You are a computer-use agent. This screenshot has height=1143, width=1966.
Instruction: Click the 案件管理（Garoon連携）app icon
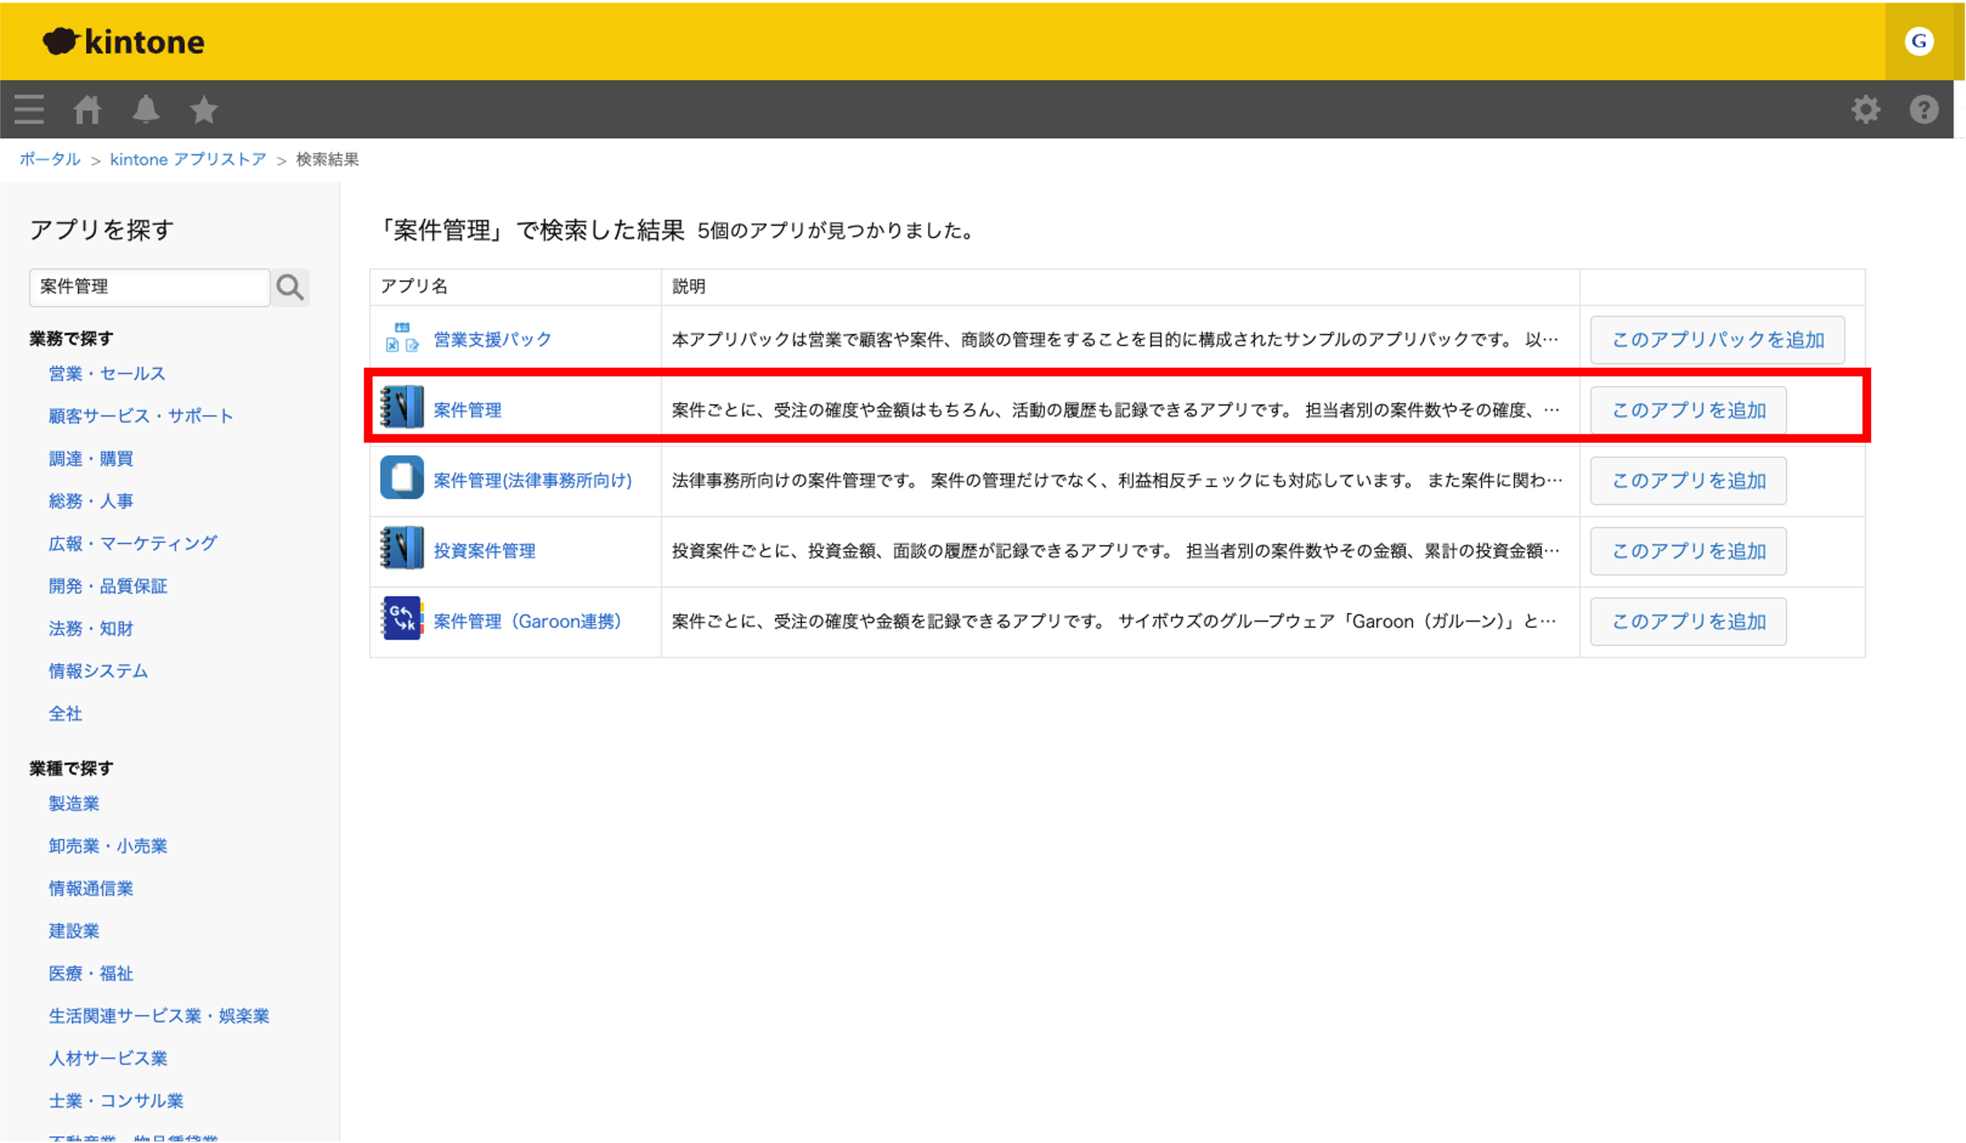point(402,618)
